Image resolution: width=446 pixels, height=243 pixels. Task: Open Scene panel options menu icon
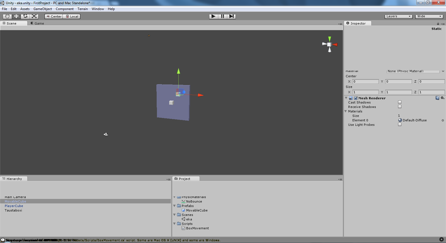pos(340,24)
